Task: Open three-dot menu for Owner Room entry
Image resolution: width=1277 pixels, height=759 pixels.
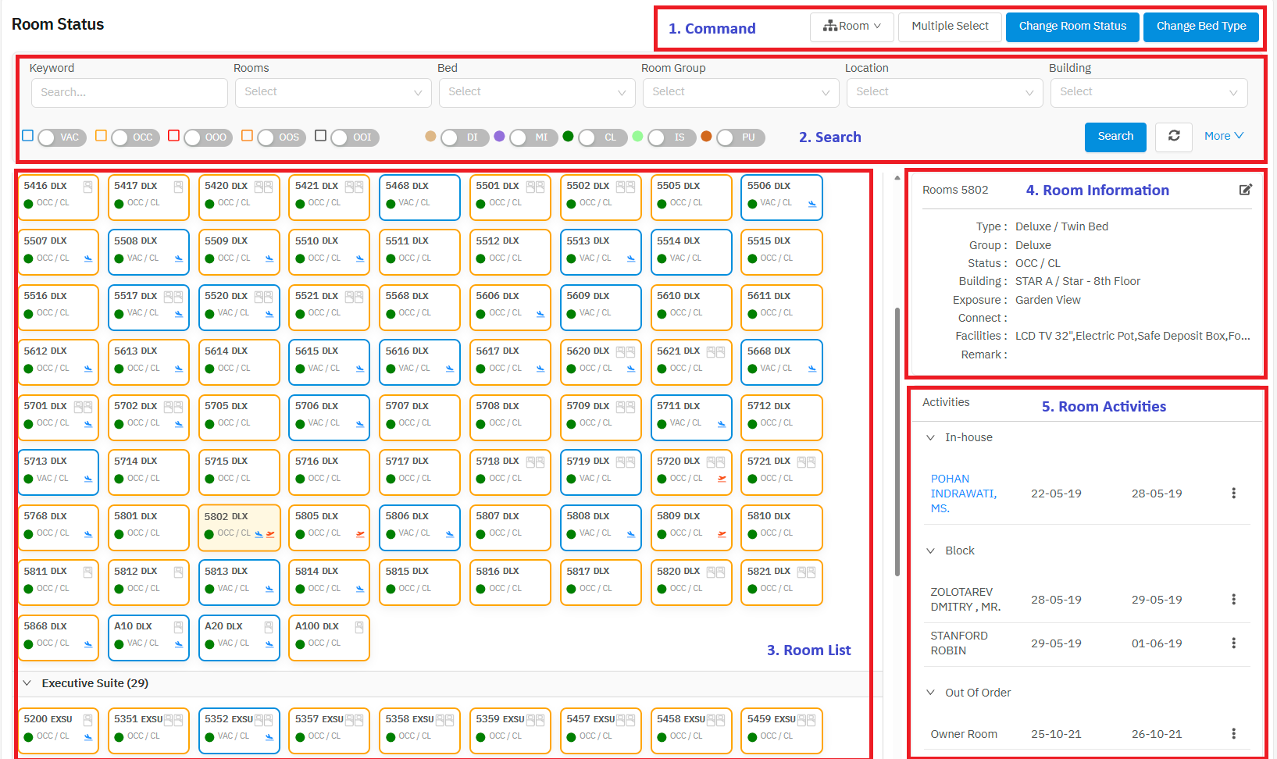Action: [x=1233, y=734]
